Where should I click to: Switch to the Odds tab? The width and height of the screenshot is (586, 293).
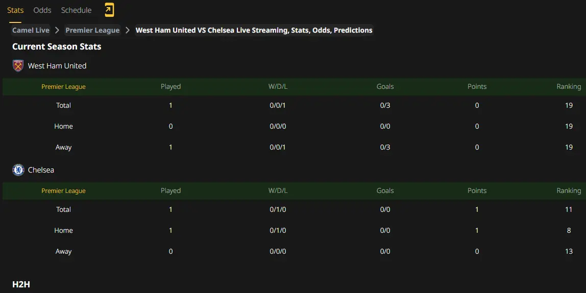tap(42, 10)
